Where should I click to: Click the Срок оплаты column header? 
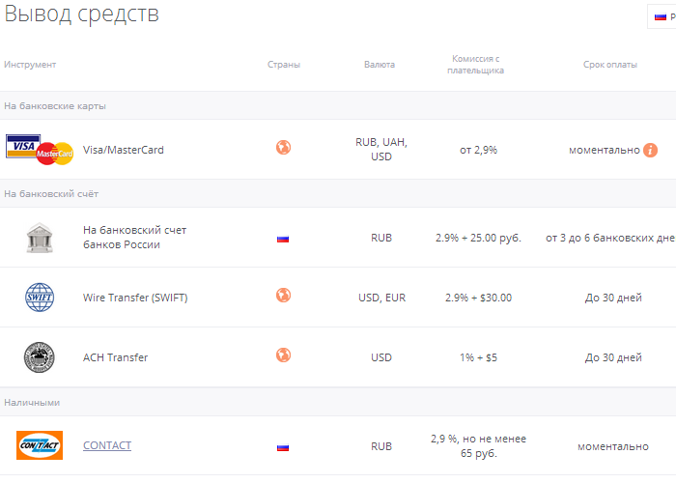click(610, 65)
